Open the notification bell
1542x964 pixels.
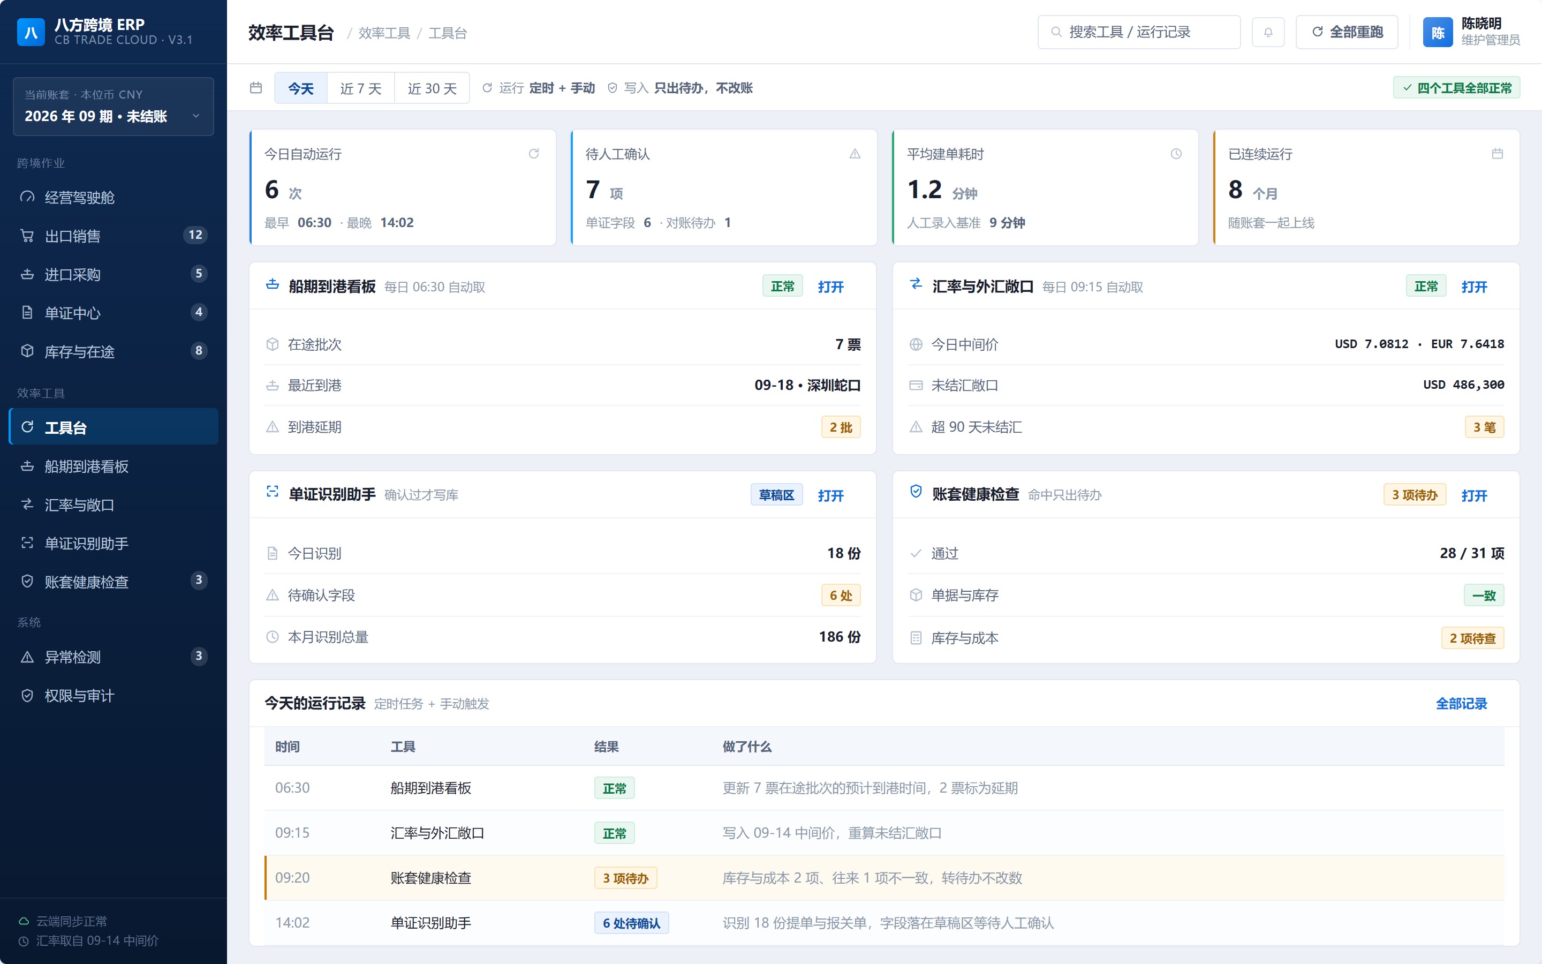pyautogui.click(x=1268, y=32)
